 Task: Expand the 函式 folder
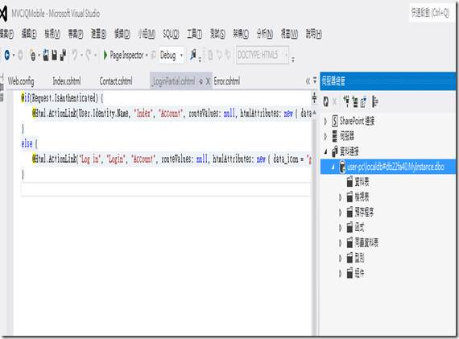340,228
